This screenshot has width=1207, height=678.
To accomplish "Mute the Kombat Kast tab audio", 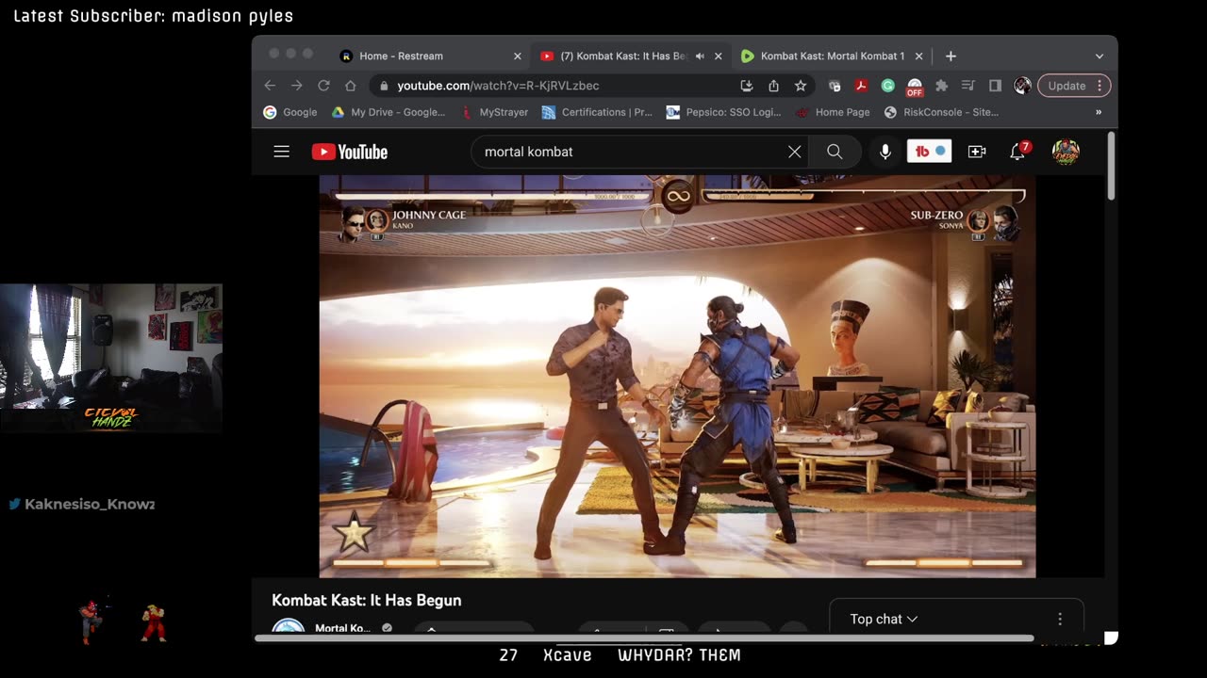I will pos(700,56).
